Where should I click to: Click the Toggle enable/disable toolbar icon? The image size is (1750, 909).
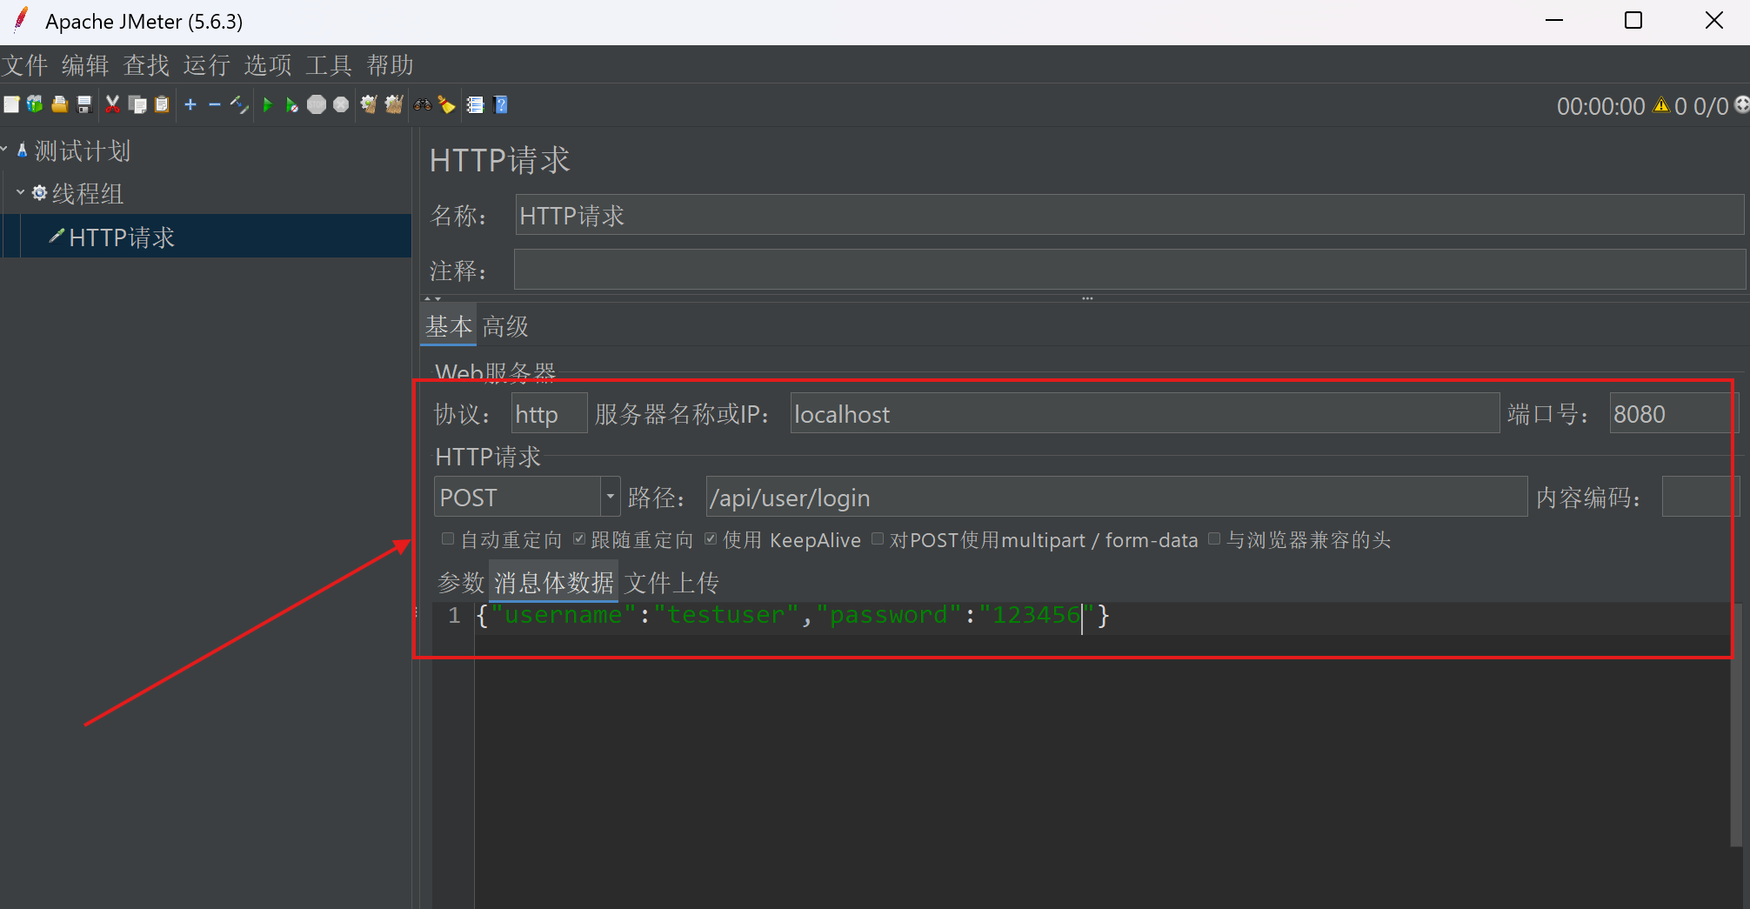point(239,105)
